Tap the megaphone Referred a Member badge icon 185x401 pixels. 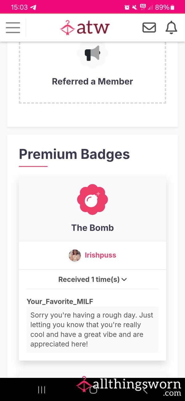[x=92, y=54]
